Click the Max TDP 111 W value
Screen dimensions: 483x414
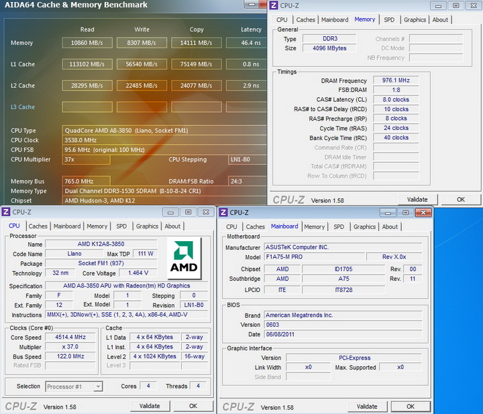coord(146,254)
